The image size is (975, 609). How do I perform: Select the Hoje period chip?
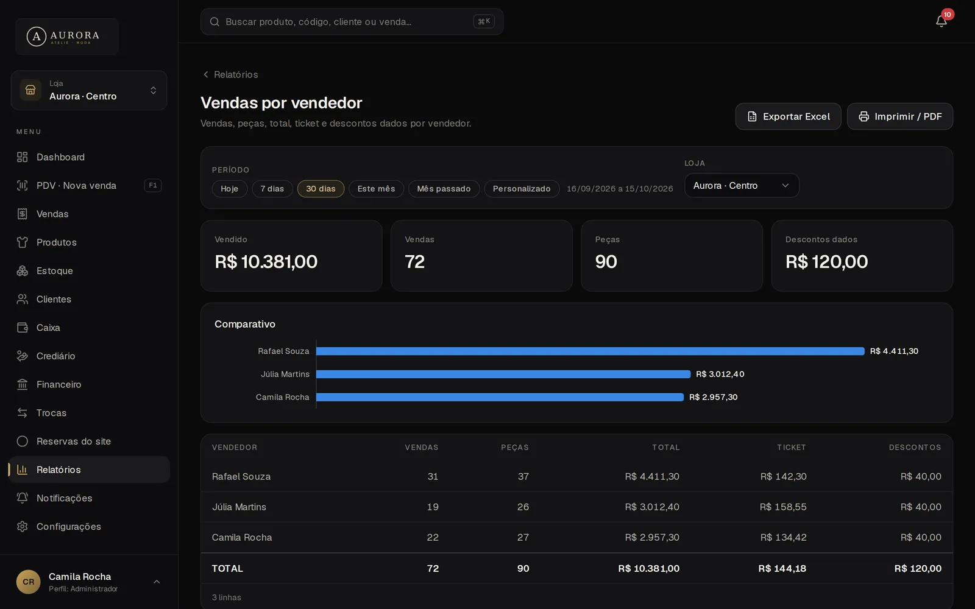click(x=230, y=189)
